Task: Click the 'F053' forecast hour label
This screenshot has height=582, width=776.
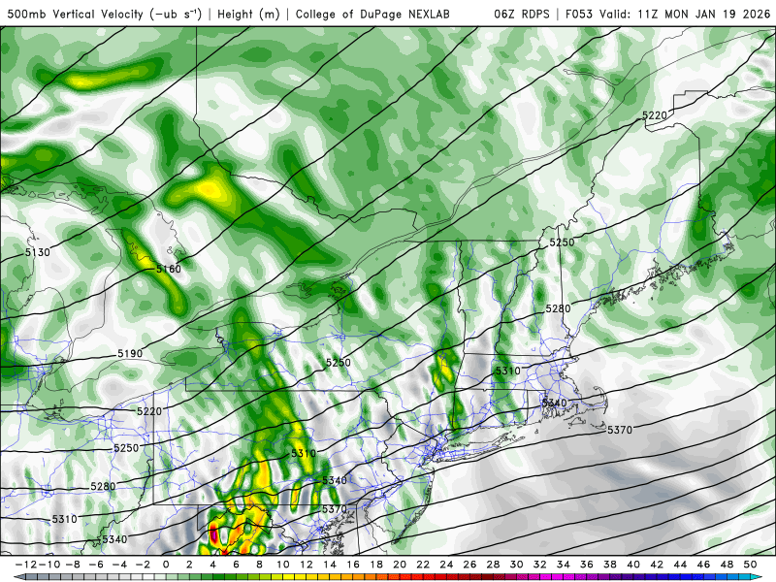Action: [578, 14]
